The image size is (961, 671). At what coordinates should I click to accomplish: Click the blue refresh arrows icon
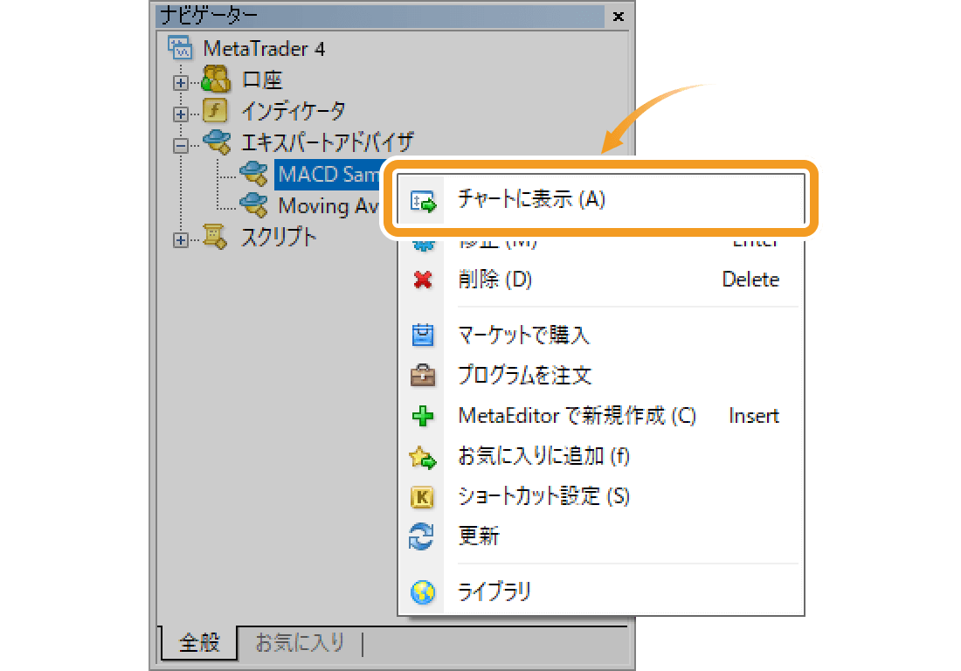pyautogui.click(x=422, y=536)
